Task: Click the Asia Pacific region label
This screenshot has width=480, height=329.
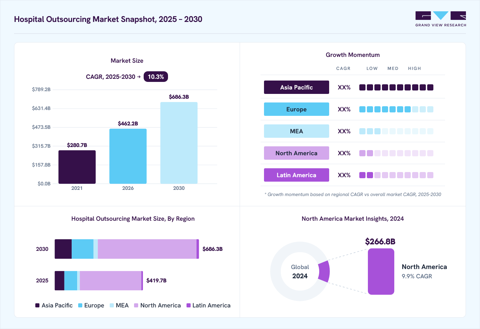Action: pyautogui.click(x=297, y=87)
